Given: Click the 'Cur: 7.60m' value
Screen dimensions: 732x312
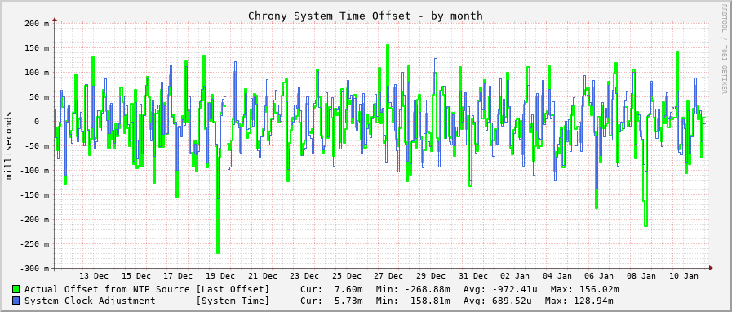Looking at the screenshot, I should coord(331,290).
